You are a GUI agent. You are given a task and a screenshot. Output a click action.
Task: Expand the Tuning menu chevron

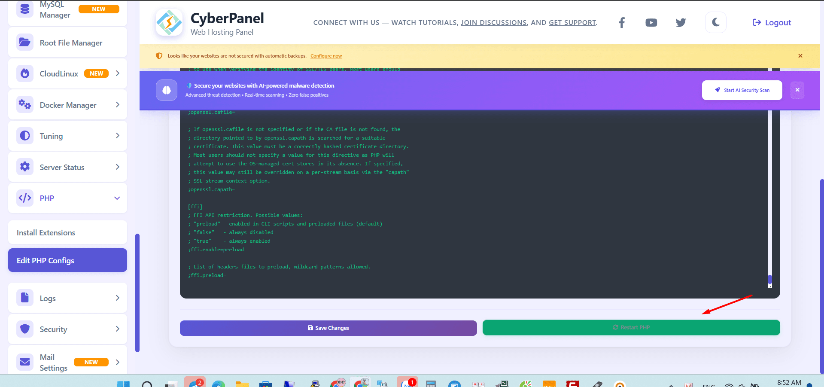click(x=118, y=136)
